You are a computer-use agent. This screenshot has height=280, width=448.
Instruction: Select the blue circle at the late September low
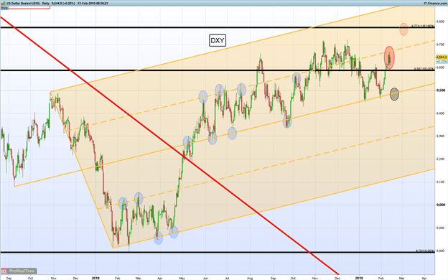287,122
